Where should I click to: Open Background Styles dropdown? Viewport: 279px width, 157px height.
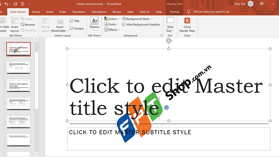point(137,19)
